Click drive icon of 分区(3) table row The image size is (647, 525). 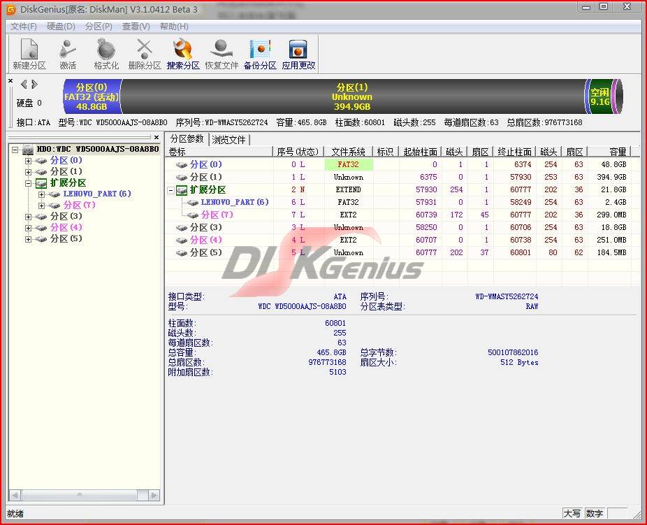point(182,228)
